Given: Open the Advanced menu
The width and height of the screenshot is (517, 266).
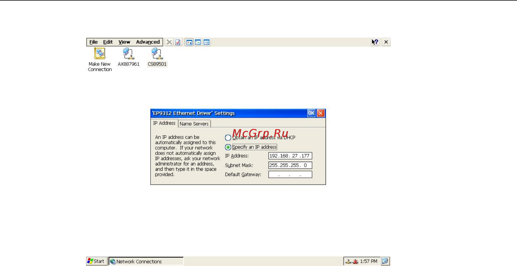Looking at the screenshot, I should tap(148, 42).
